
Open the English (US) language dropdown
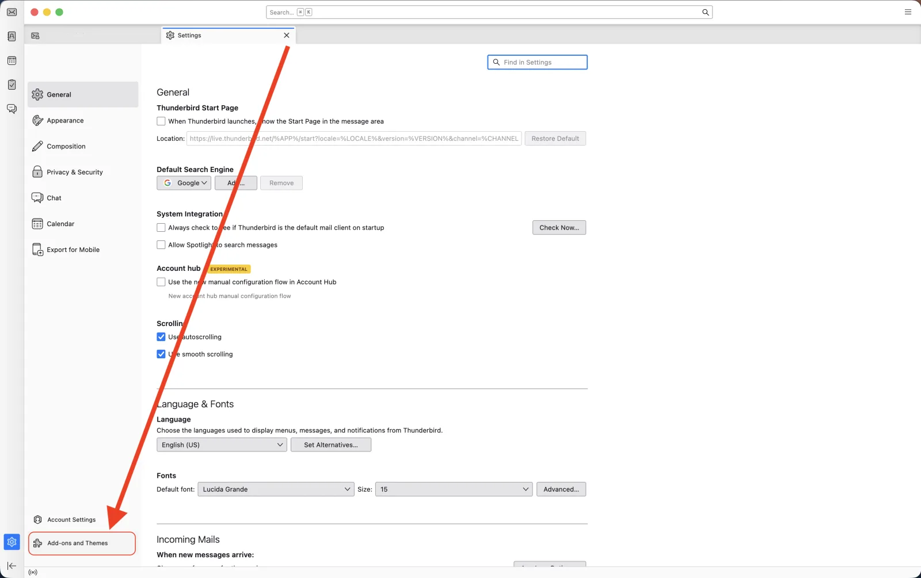click(x=222, y=445)
